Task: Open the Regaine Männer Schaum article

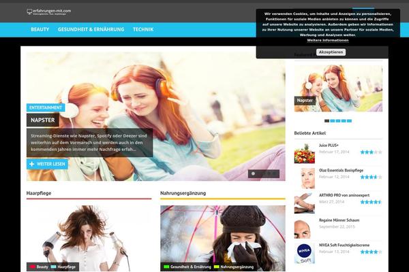Action: point(339,220)
